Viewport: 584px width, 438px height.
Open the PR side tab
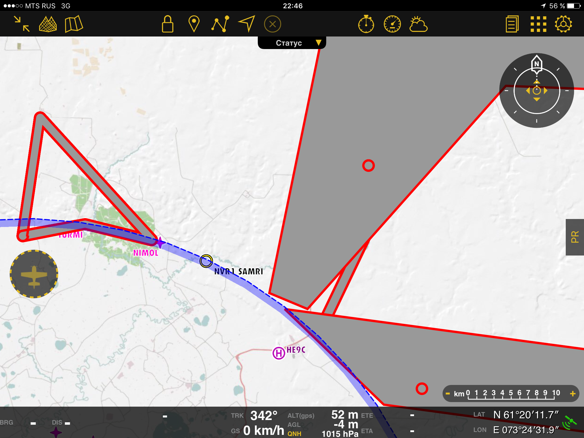pos(575,237)
